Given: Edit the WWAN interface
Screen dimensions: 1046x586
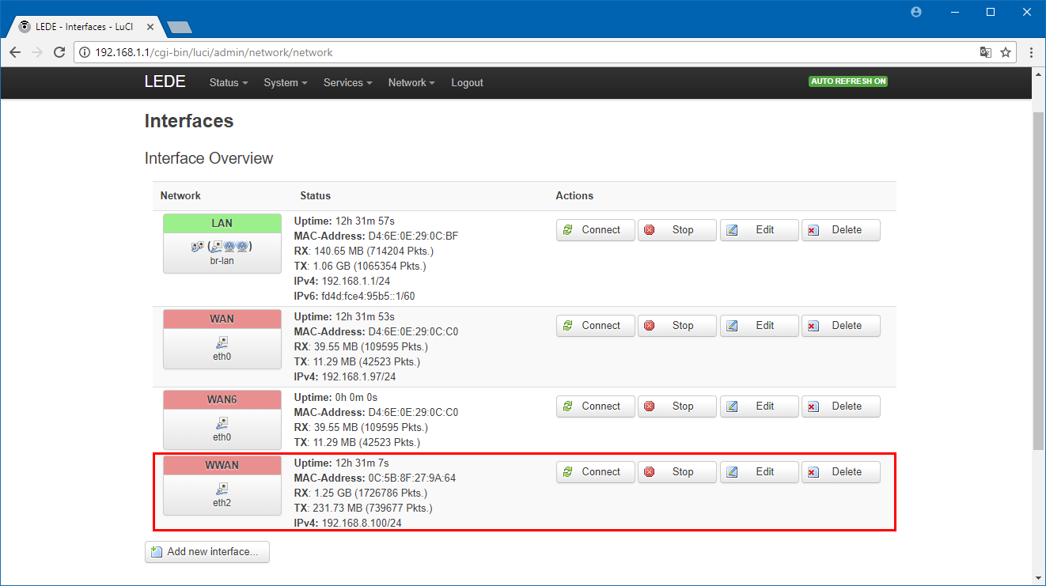Looking at the screenshot, I should [x=760, y=472].
